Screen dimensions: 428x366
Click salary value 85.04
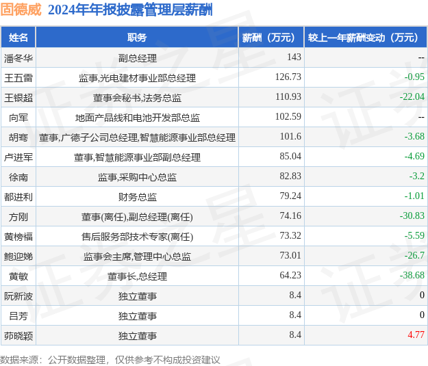click(x=290, y=156)
